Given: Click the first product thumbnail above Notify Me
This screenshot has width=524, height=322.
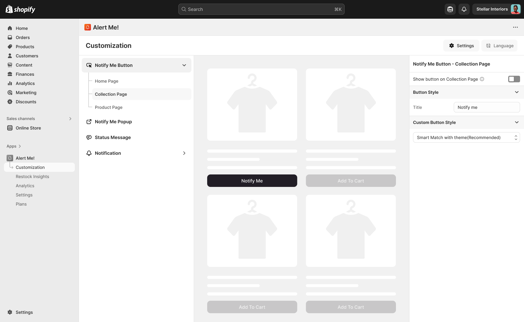Looking at the screenshot, I should [252, 105].
